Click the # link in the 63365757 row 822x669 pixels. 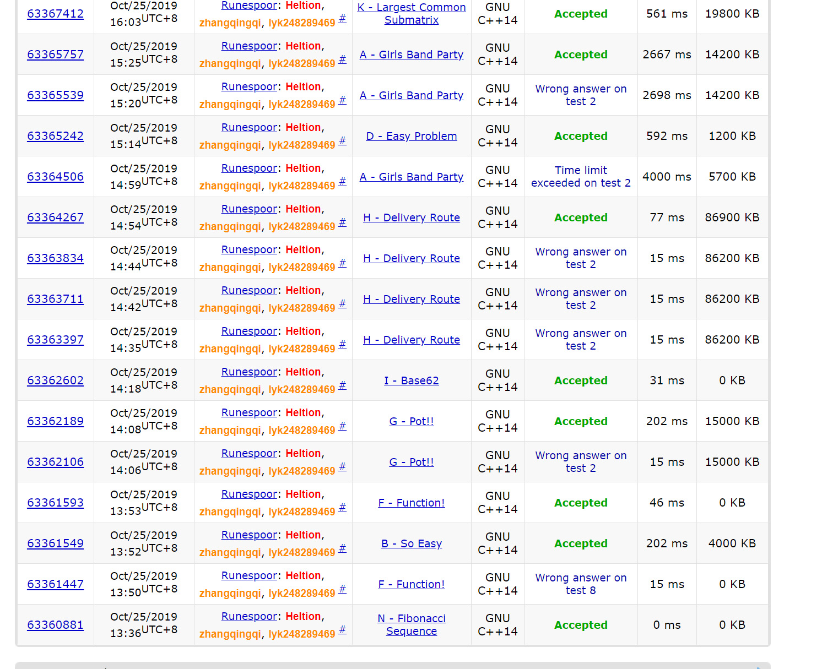(x=342, y=59)
